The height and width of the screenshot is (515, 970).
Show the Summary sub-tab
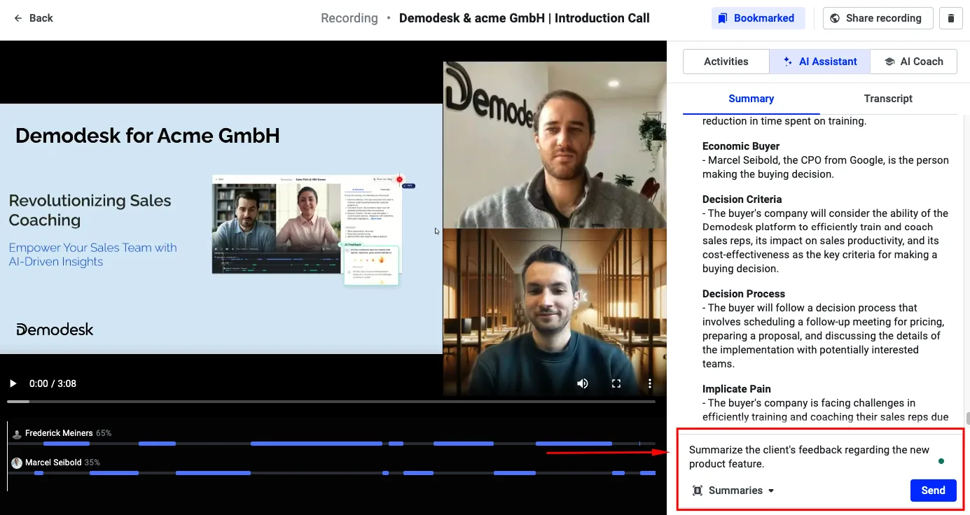pyautogui.click(x=751, y=99)
